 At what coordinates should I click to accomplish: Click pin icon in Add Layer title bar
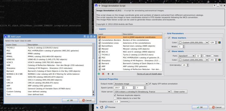(x=9, y=37)
